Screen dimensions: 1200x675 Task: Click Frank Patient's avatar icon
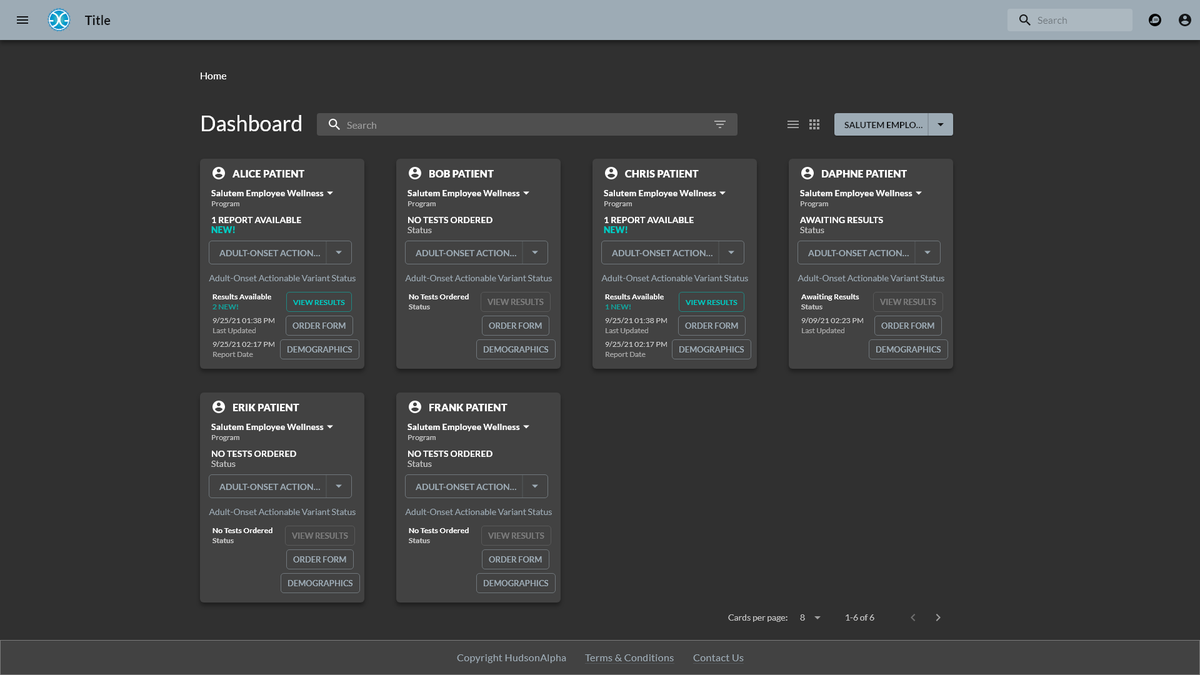click(415, 407)
